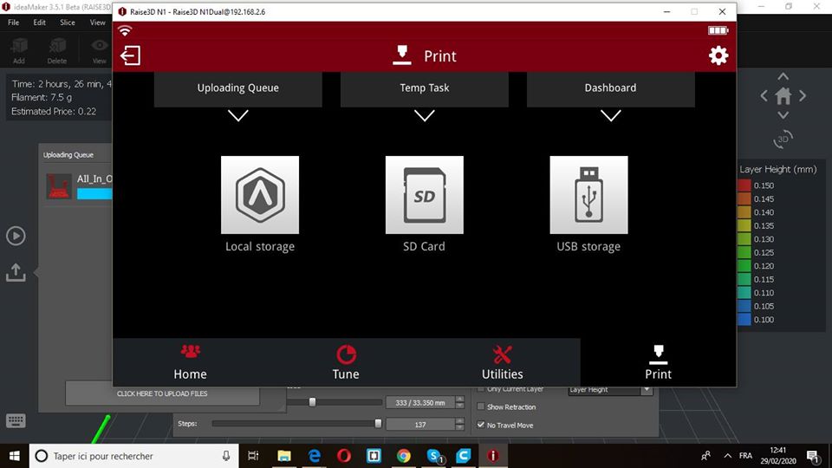The height and width of the screenshot is (468, 832).
Task: Click the blue 0.100 layer height swatch
Action: pos(744,320)
